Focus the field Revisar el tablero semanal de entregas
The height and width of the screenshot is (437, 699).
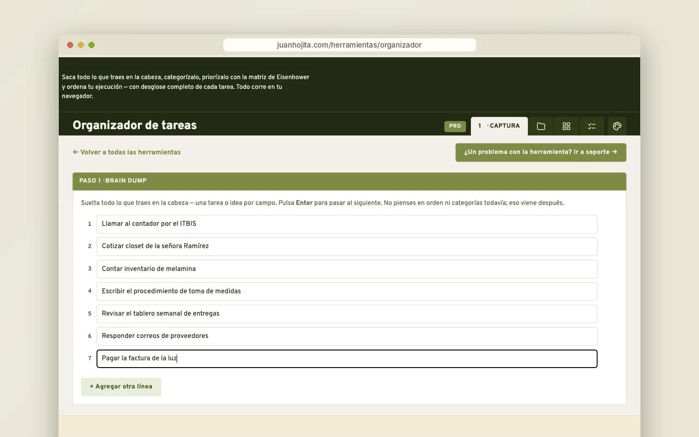(347, 314)
